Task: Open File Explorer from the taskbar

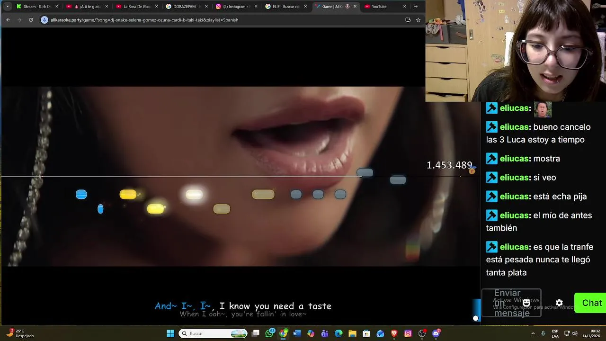Action: (352, 333)
